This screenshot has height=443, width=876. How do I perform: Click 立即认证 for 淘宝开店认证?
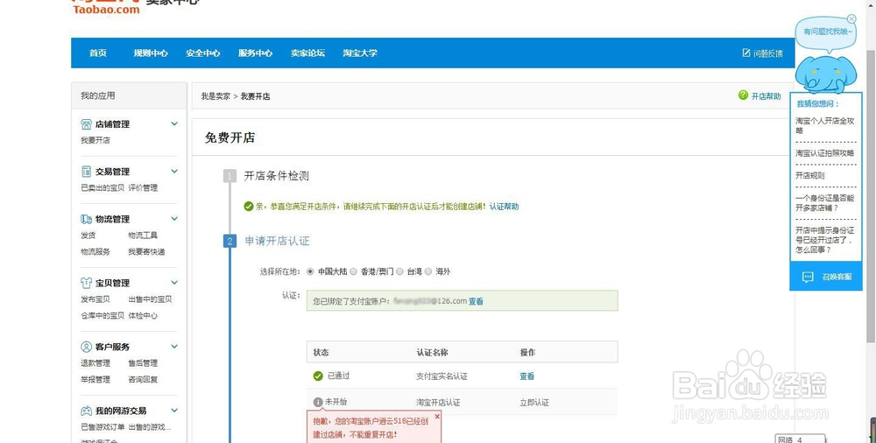(534, 402)
